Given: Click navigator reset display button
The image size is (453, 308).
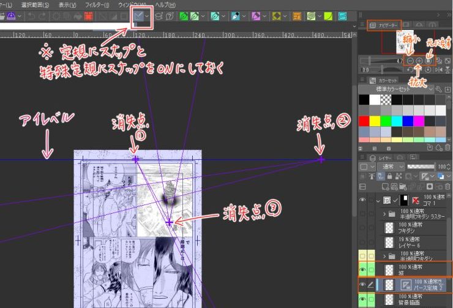Looking at the screenshot, I should click(x=429, y=61).
